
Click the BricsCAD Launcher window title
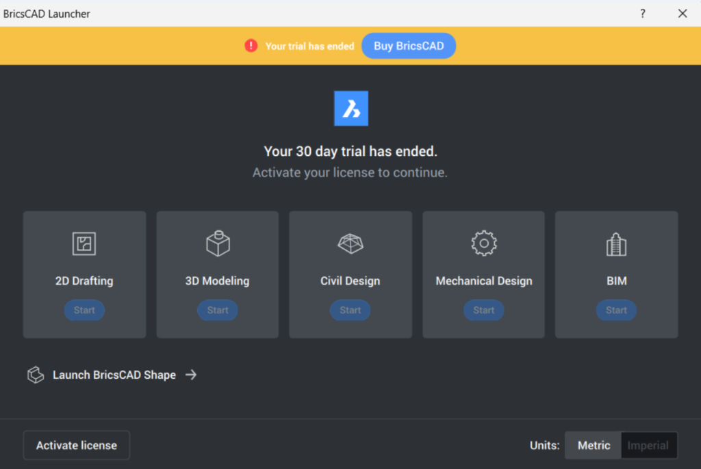(x=47, y=14)
